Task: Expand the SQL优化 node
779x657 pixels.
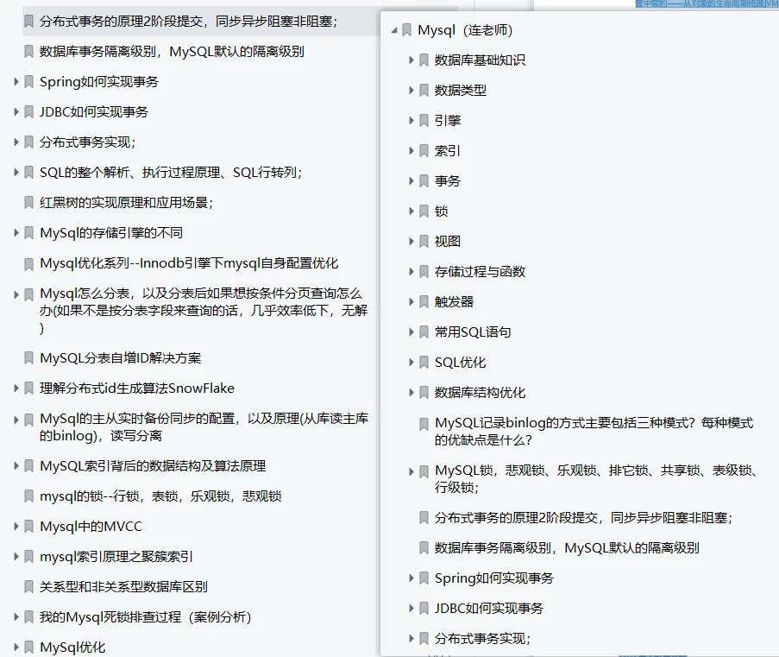Action: 411,363
